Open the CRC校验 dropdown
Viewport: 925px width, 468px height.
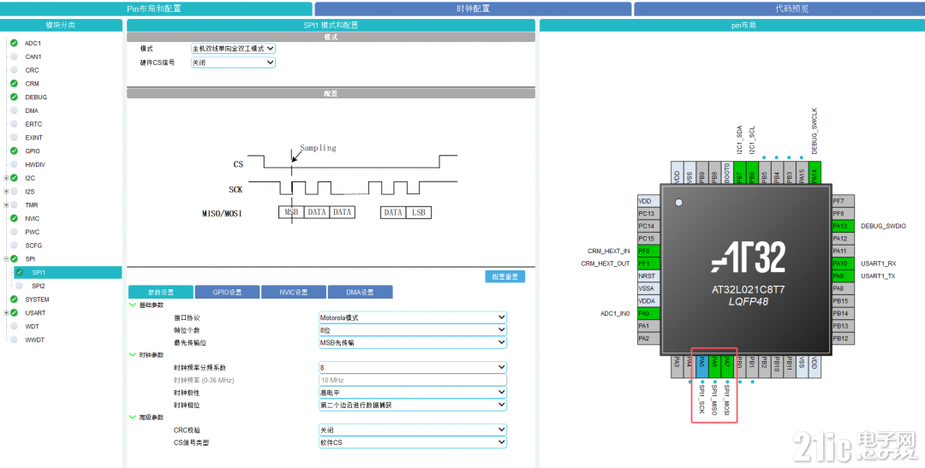412,429
